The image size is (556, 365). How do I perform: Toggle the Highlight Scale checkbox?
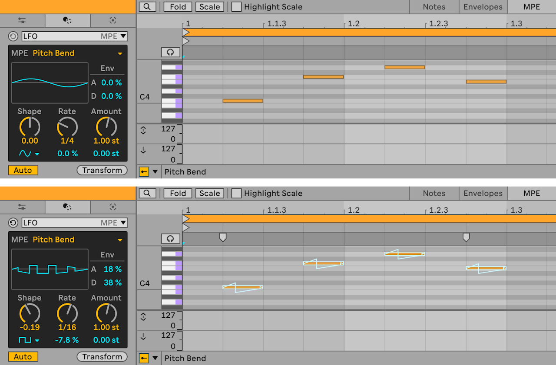click(236, 7)
